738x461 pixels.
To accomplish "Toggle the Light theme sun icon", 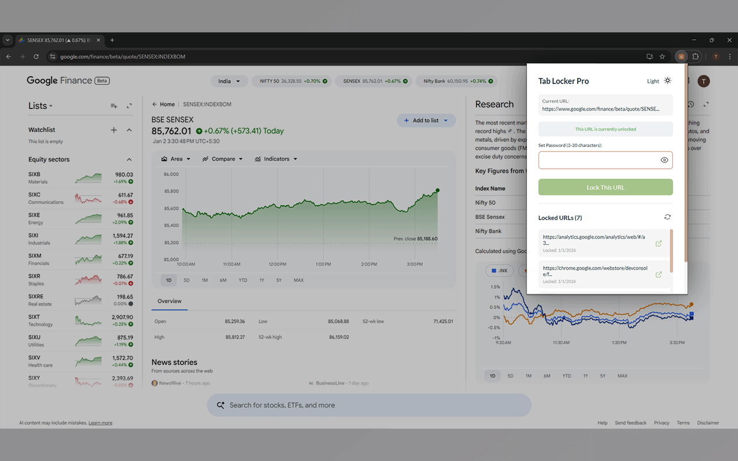I will click(668, 81).
